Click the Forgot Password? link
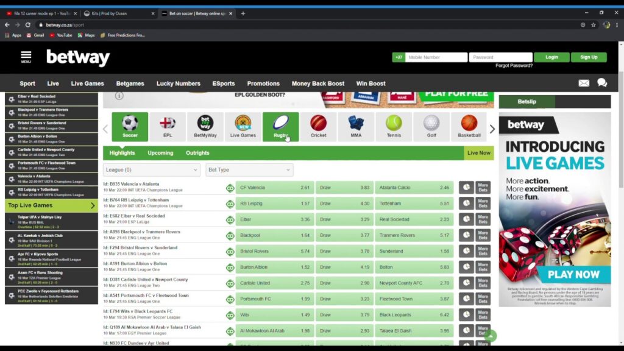The image size is (624, 351). point(514,66)
